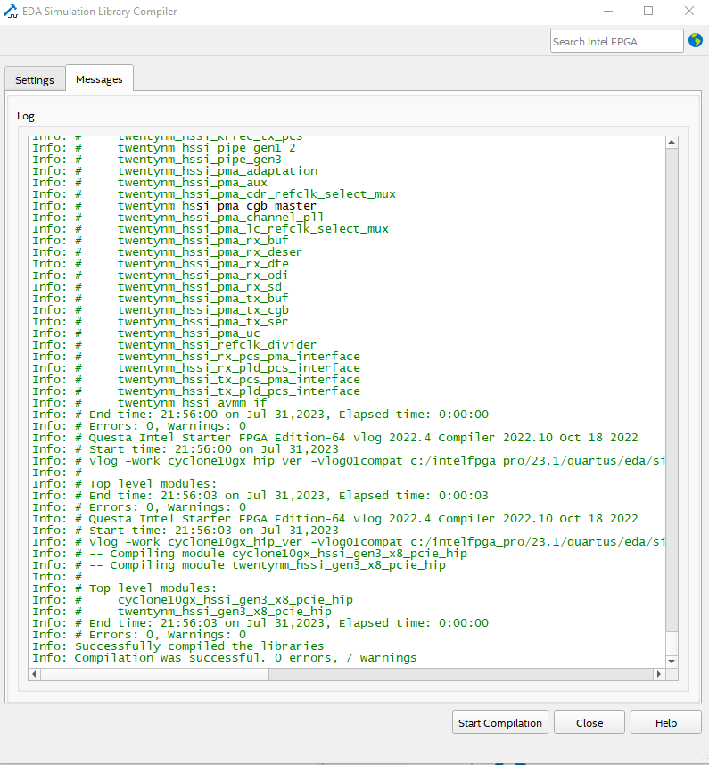Click the twentynm_hssi_pma_cgb_master log entry

217,205
